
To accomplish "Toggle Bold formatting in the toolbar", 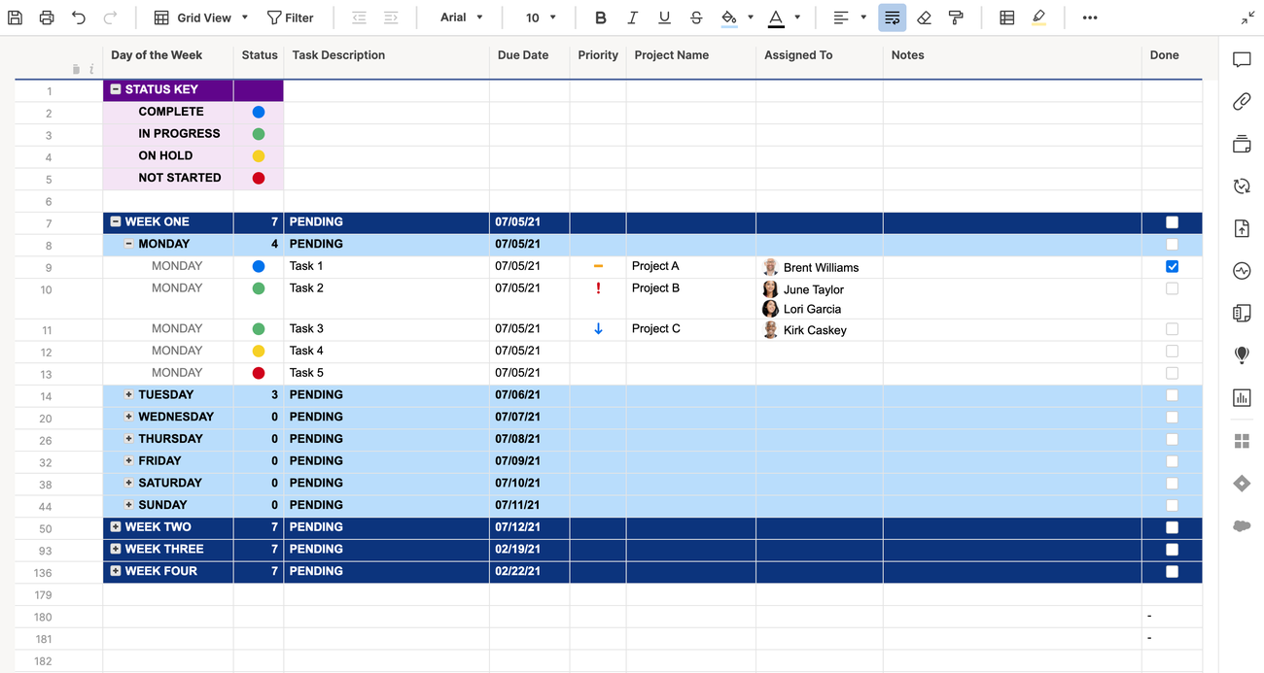I will [600, 17].
